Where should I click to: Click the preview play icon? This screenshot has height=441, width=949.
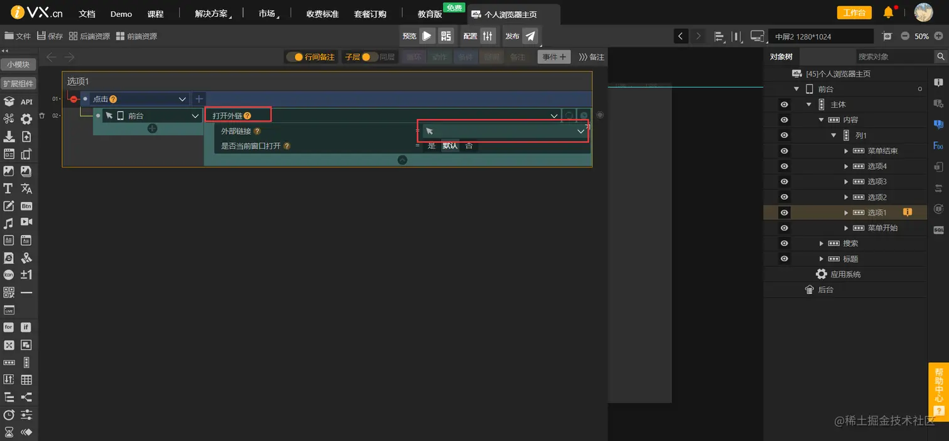click(427, 36)
